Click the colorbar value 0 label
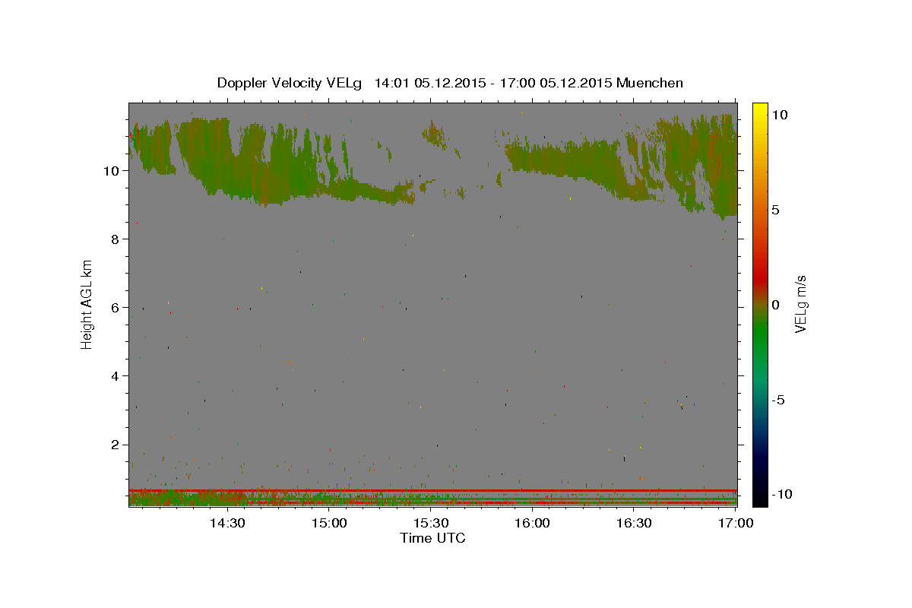This screenshot has height=608, width=912. pos(776,305)
